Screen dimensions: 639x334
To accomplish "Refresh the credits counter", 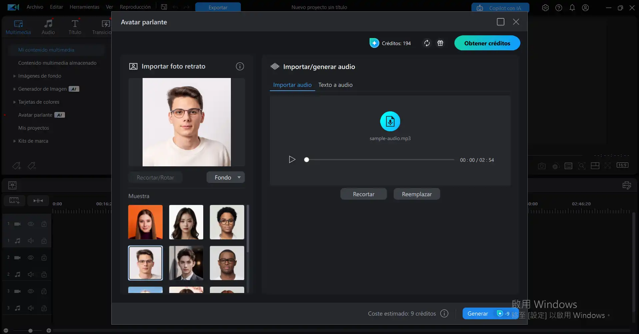I will pos(427,43).
